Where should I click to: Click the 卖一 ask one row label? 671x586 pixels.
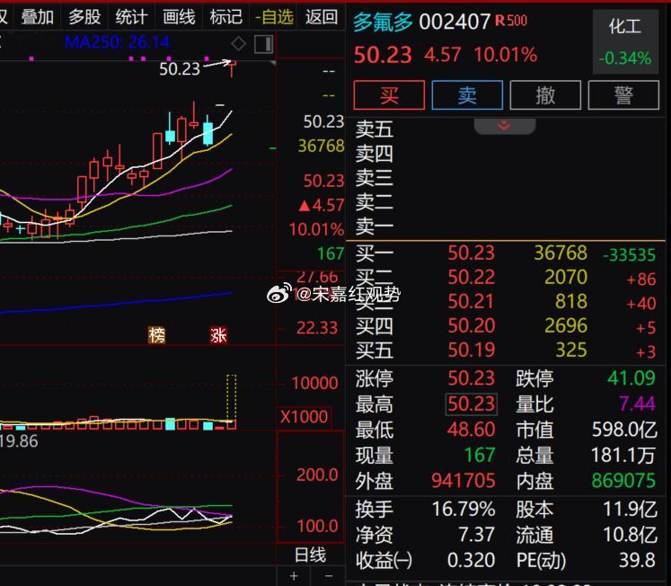click(x=374, y=226)
